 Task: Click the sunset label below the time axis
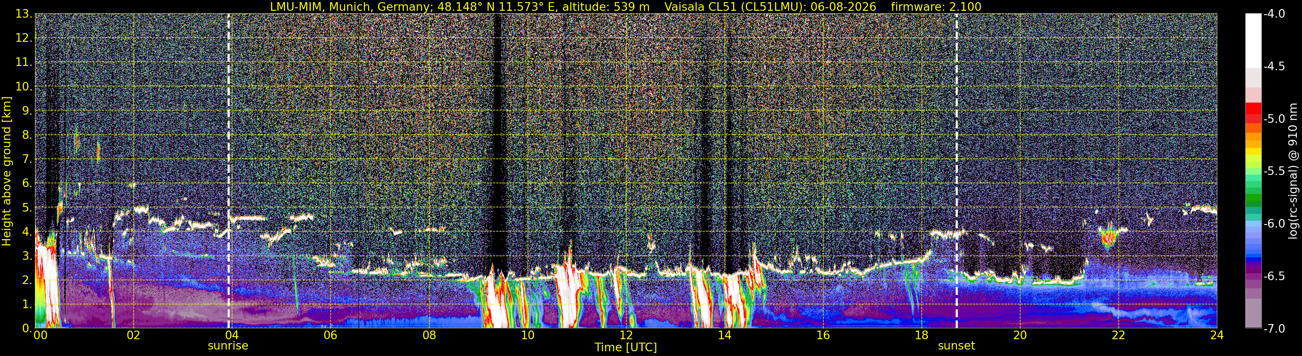coord(956,346)
